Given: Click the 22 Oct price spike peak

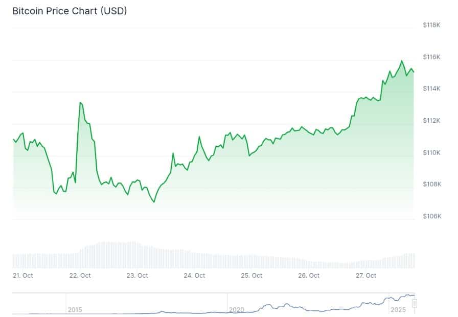Looking at the screenshot, I should [x=80, y=102].
